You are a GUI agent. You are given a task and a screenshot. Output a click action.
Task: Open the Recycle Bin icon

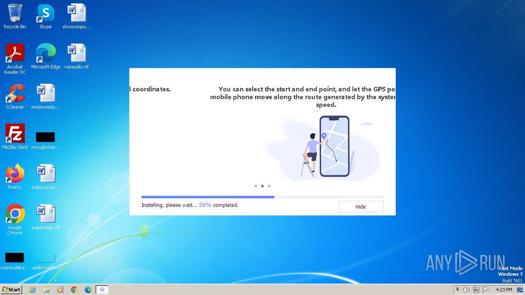click(x=15, y=16)
